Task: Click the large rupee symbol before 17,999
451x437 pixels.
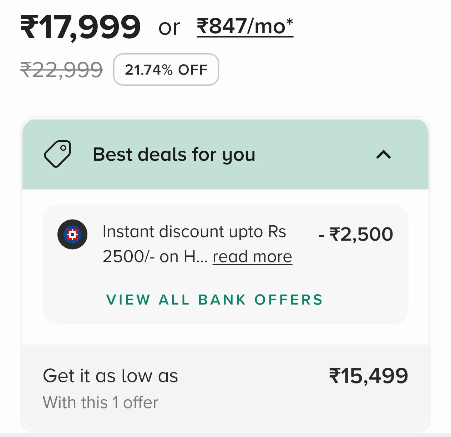Action: point(29,27)
